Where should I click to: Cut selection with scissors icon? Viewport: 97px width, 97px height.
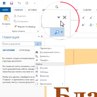click(x=15, y=16)
